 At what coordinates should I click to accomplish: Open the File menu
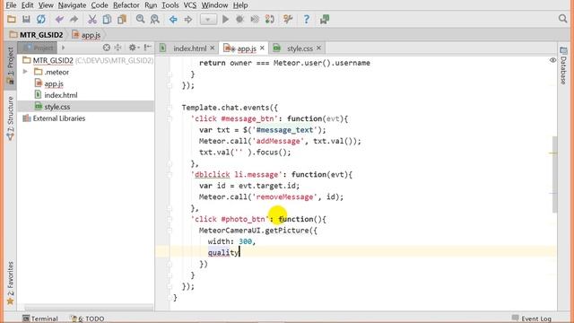tap(11, 5)
